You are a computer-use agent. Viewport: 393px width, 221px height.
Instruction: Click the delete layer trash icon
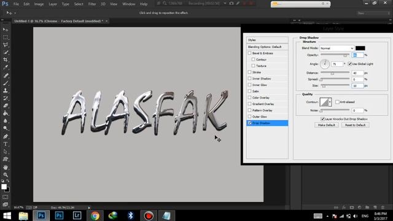[383, 207]
